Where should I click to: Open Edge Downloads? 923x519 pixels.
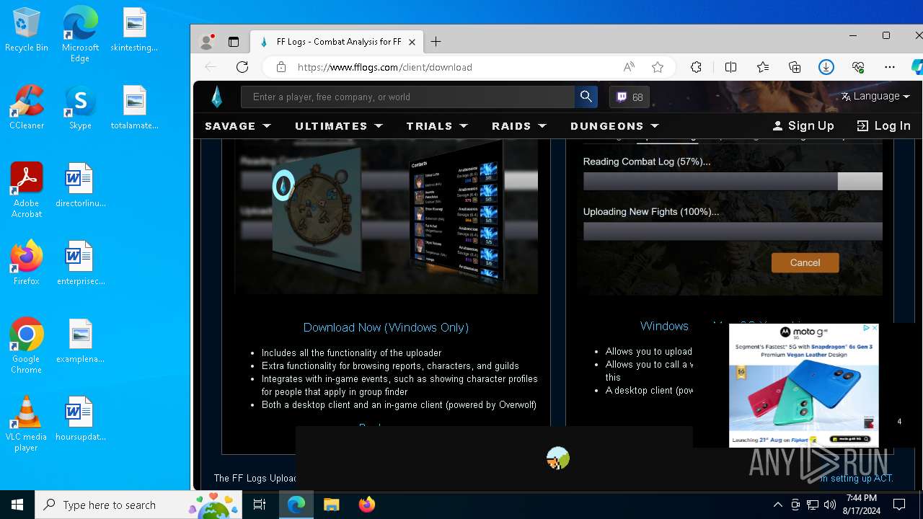826,67
